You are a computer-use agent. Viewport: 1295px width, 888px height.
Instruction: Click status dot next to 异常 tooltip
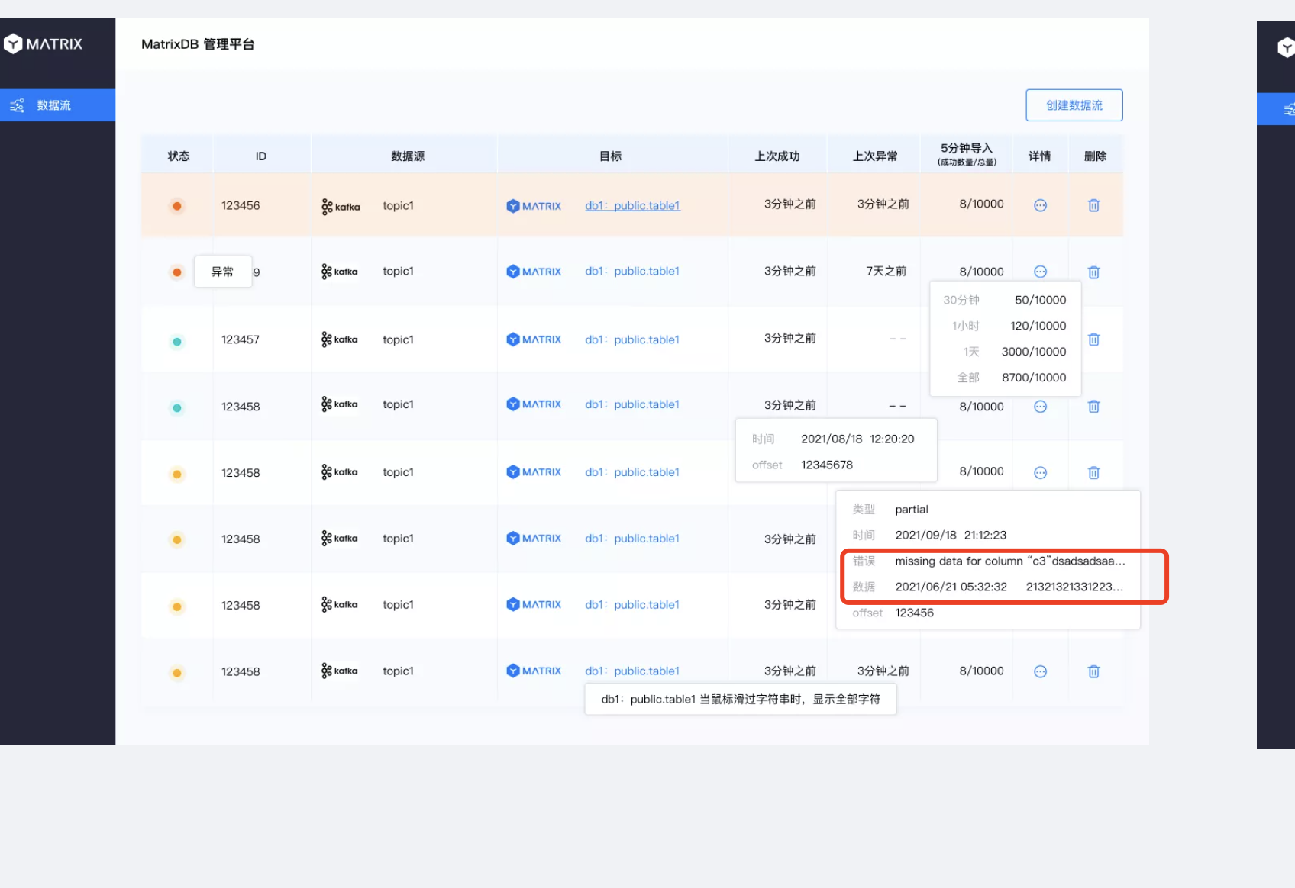point(177,272)
